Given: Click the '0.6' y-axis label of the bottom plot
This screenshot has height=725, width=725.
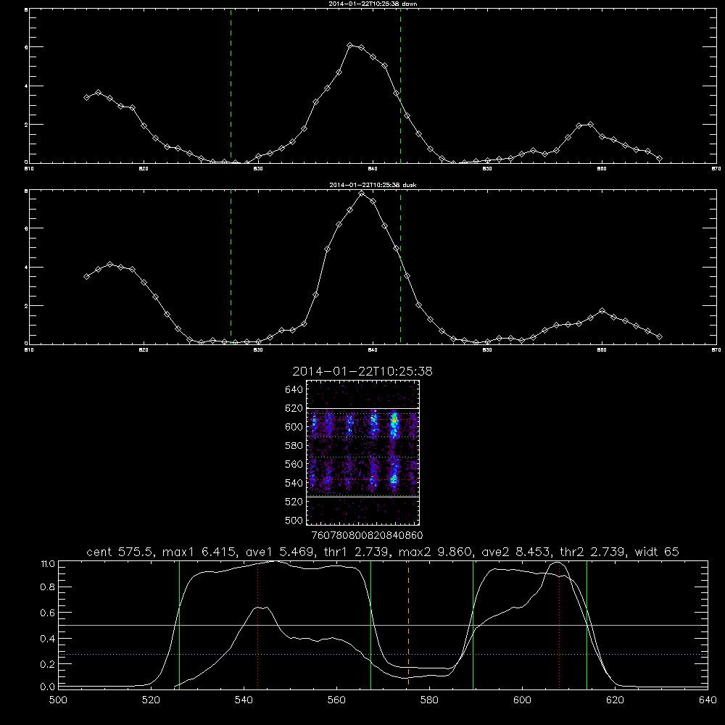Looking at the screenshot, I should click(48, 613).
